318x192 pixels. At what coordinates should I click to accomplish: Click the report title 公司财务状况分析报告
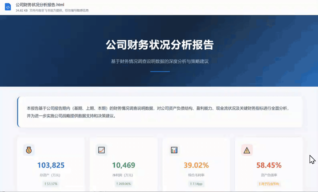tap(160, 44)
